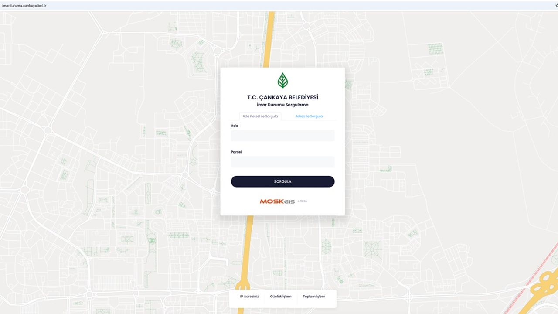The image size is (558, 314).
Task: Focus the Ada input field
Action: tap(282, 136)
